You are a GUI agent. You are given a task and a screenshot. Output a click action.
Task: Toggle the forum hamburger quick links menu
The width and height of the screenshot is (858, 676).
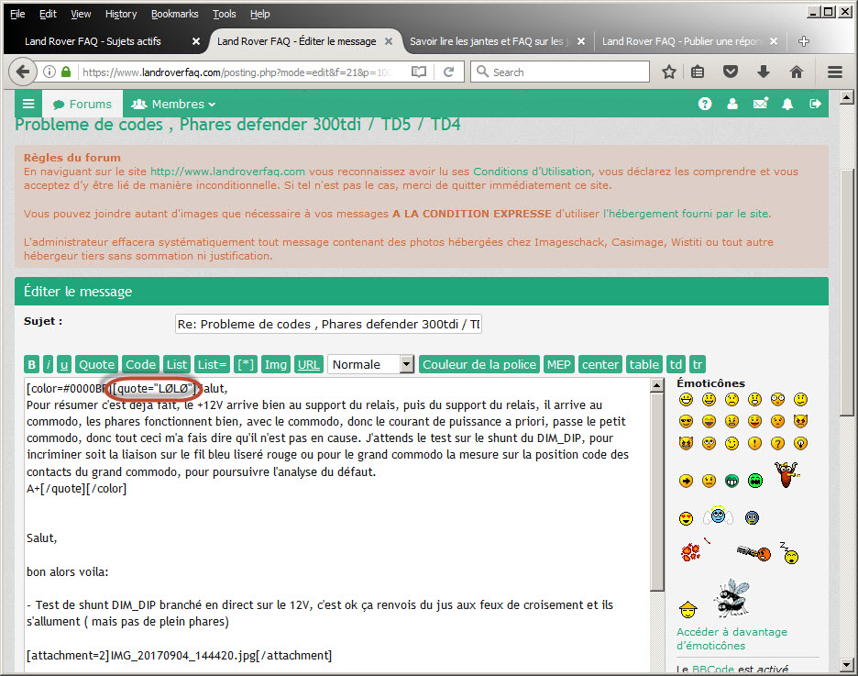[28, 105]
